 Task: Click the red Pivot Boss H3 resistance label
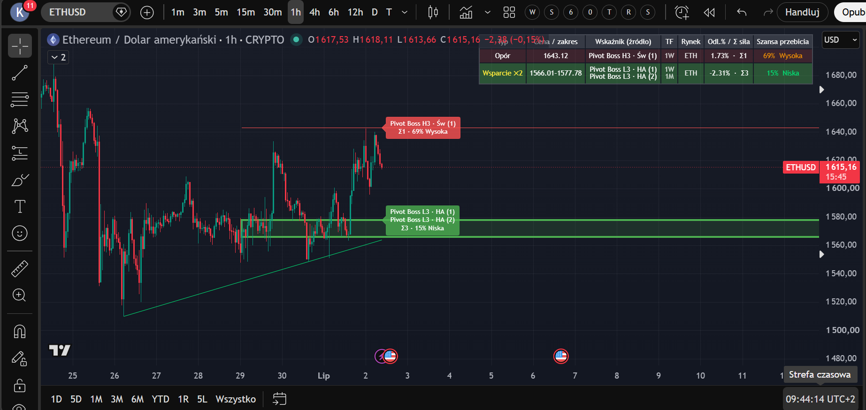(x=422, y=128)
